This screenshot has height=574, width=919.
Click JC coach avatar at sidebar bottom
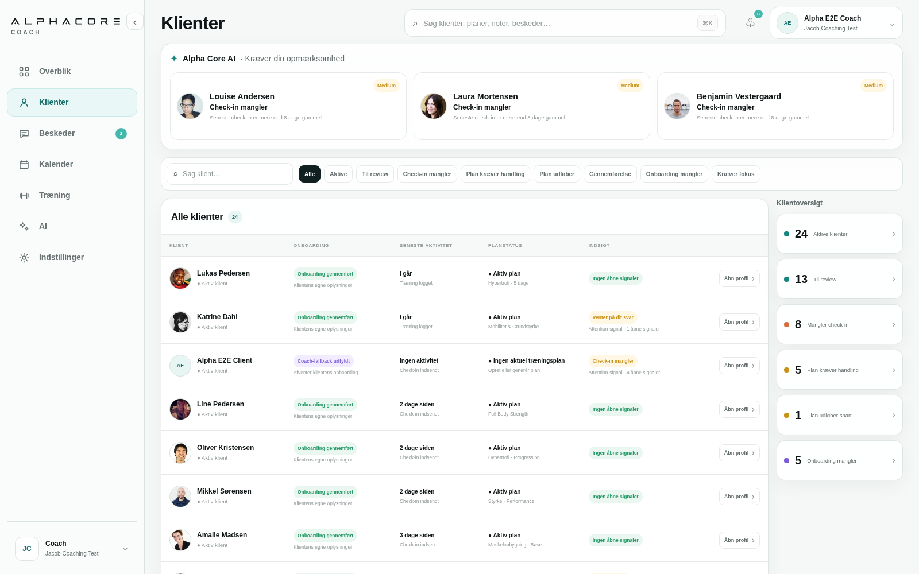[x=27, y=549]
